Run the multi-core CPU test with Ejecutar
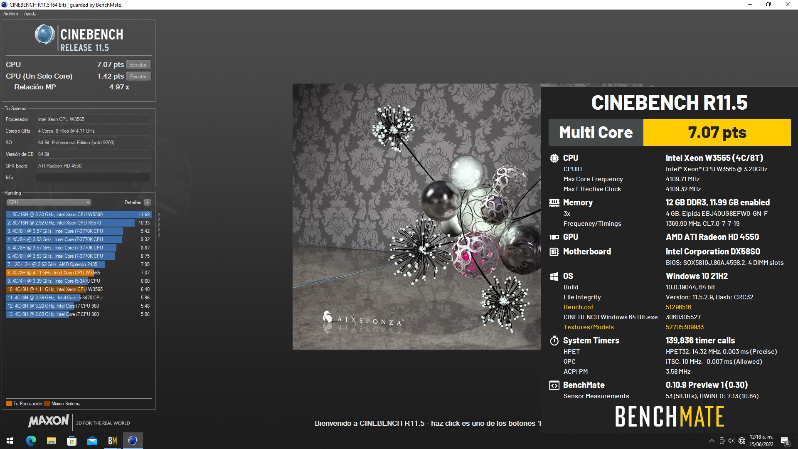The image size is (798, 449). 138,65
